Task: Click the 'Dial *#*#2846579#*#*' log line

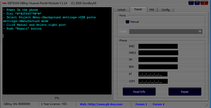Action: (x=22, y=13)
